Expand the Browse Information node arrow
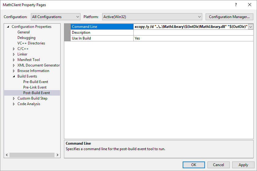This screenshot has height=171, width=257. click(14, 71)
